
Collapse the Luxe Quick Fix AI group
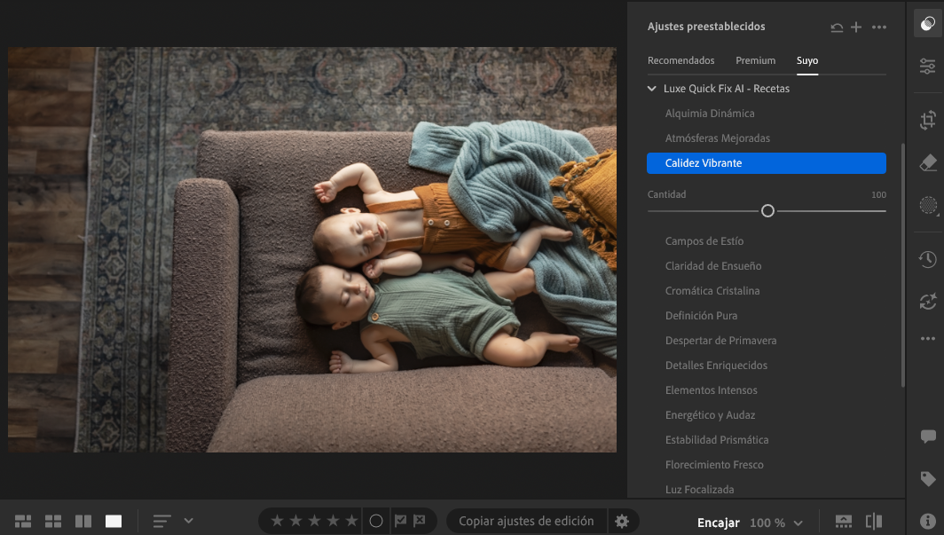(x=652, y=89)
